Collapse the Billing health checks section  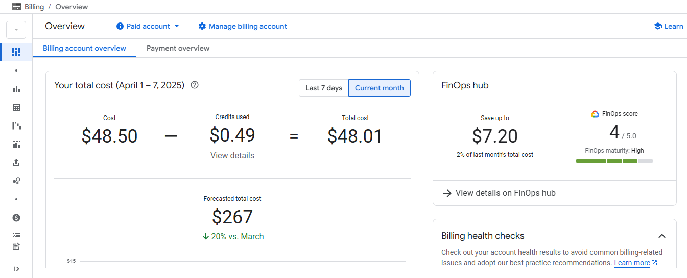click(661, 236)
